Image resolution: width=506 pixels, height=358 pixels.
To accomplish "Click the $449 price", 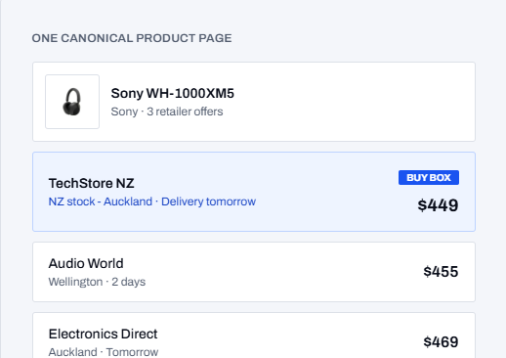I will click(x=438, y=205).
